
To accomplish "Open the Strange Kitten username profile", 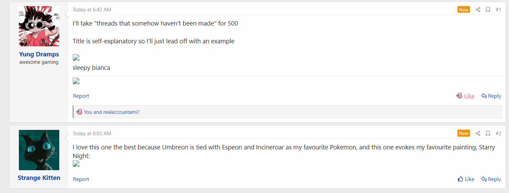I will (39, 178).
